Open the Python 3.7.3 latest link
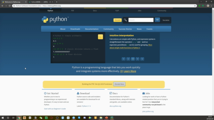 pos(86,106)
